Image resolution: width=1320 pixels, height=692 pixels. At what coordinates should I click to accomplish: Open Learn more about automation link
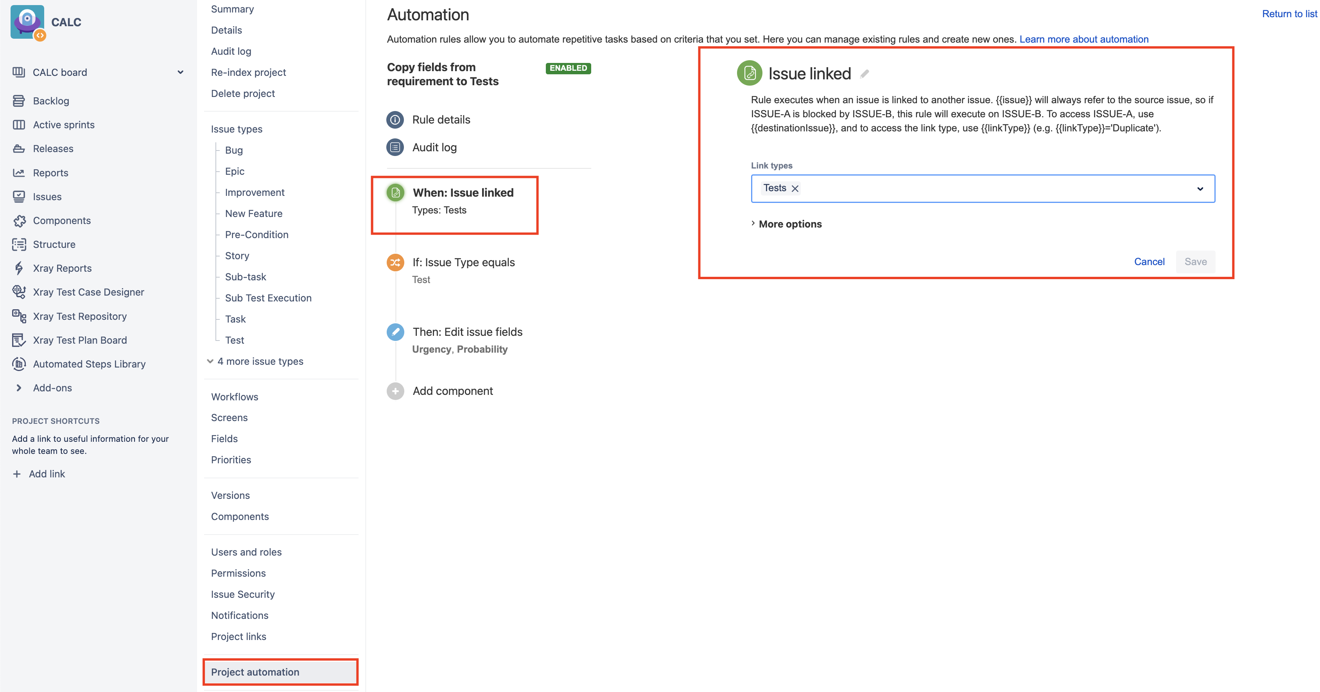click(x=1083, y=39)
